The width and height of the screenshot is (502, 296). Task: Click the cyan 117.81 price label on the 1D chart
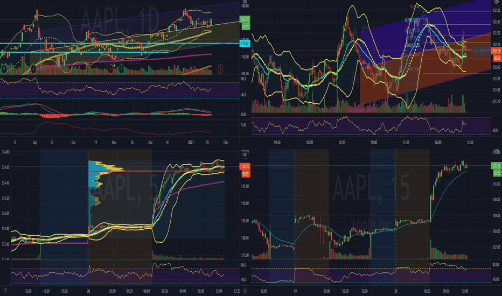coord(245,43)
